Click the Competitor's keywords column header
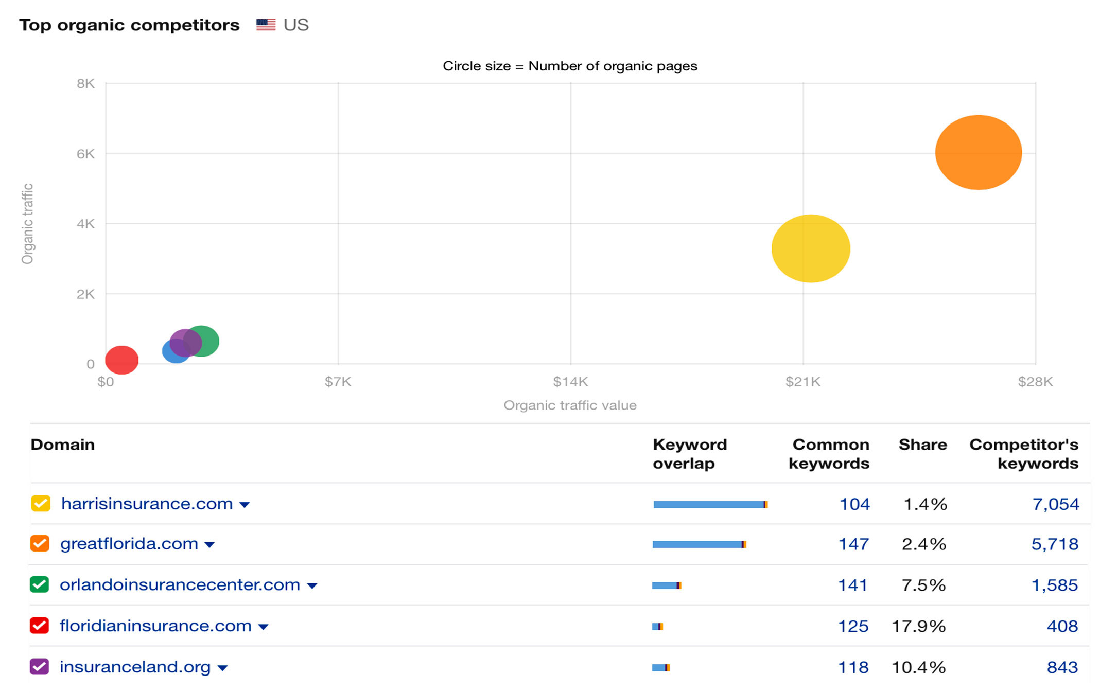Viewport: 1100px width, 693px height. click(x=1024, y=454)
